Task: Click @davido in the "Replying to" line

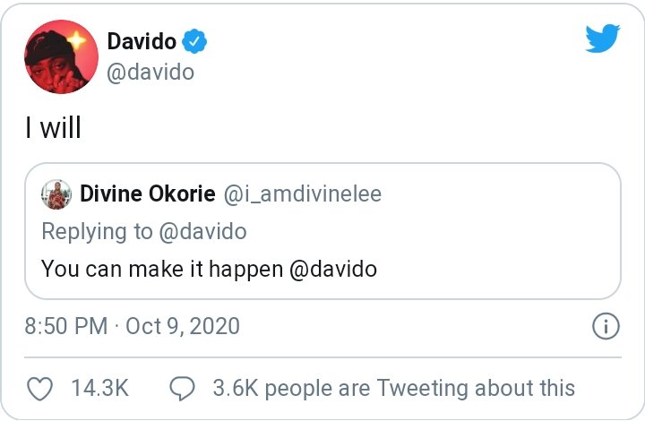Action: coord(202,231)
